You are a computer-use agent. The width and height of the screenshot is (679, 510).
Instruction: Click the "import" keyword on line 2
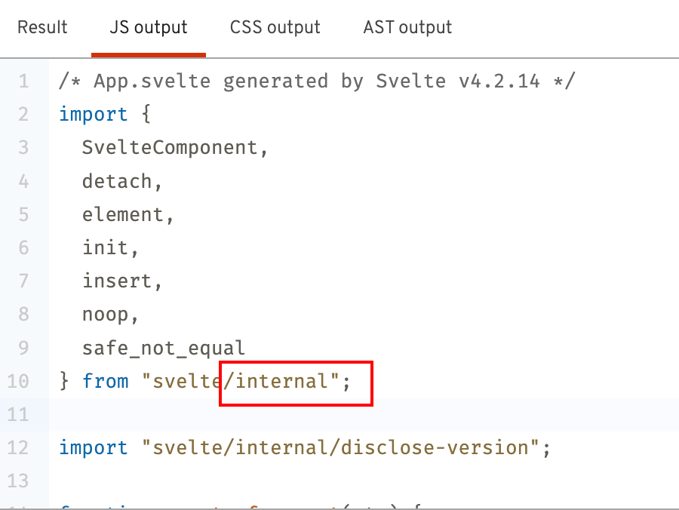94,114
